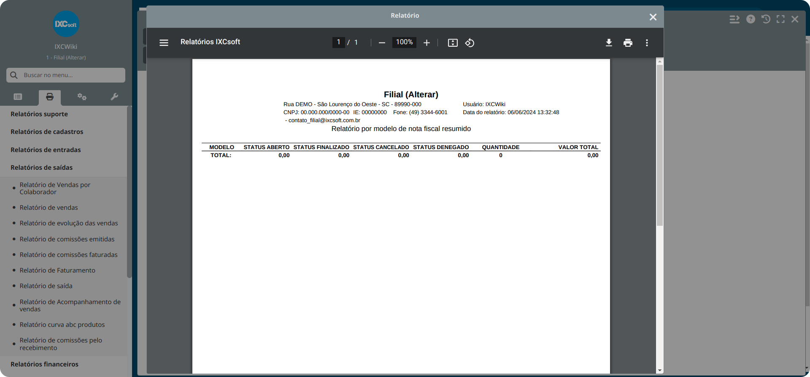Open the wrench tools tab icon
The width and height of the screenshot is (810, 377).
point(114,97)
